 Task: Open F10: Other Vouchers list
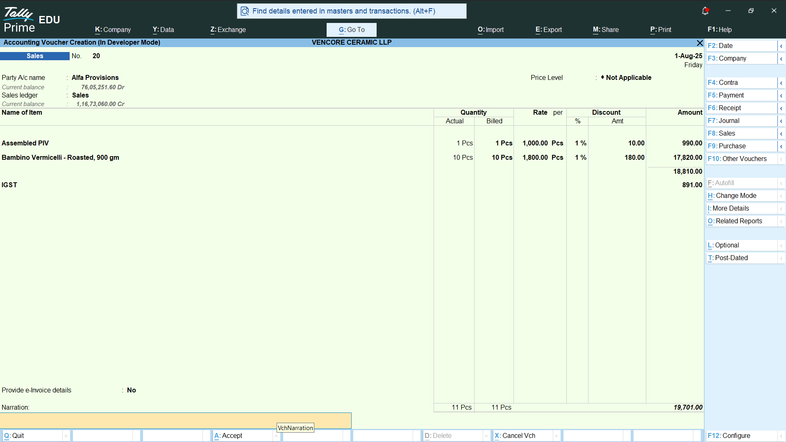click(x=741, y=159)
